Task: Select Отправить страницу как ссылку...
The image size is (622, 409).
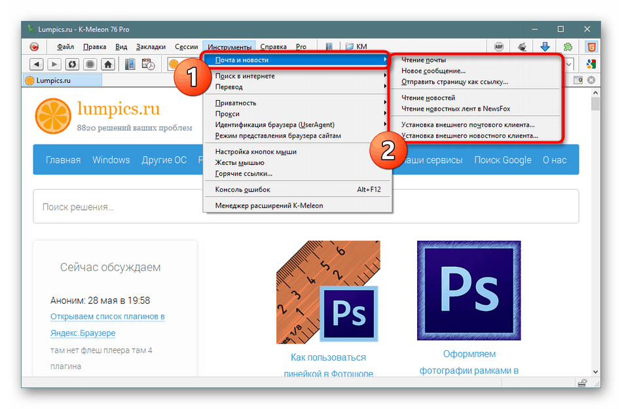Action: point(475,82)
